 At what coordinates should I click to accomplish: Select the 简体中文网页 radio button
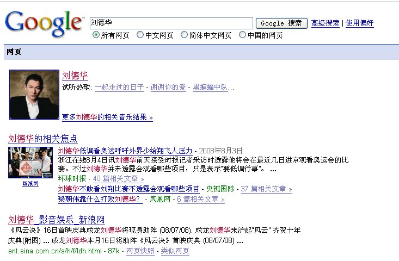pyautogui.click(x=184, y=35)
